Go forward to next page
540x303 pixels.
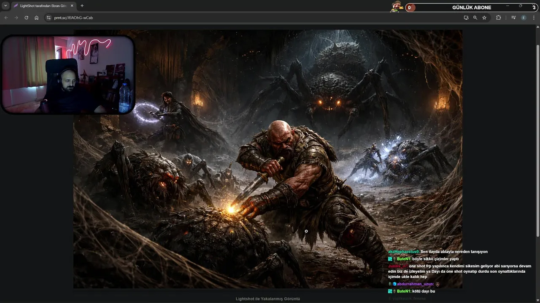[x=16, y=18]
